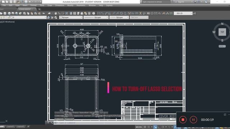Close the command line with X
Viewport: 230px width, 129px height.
[x=48, y=123]
